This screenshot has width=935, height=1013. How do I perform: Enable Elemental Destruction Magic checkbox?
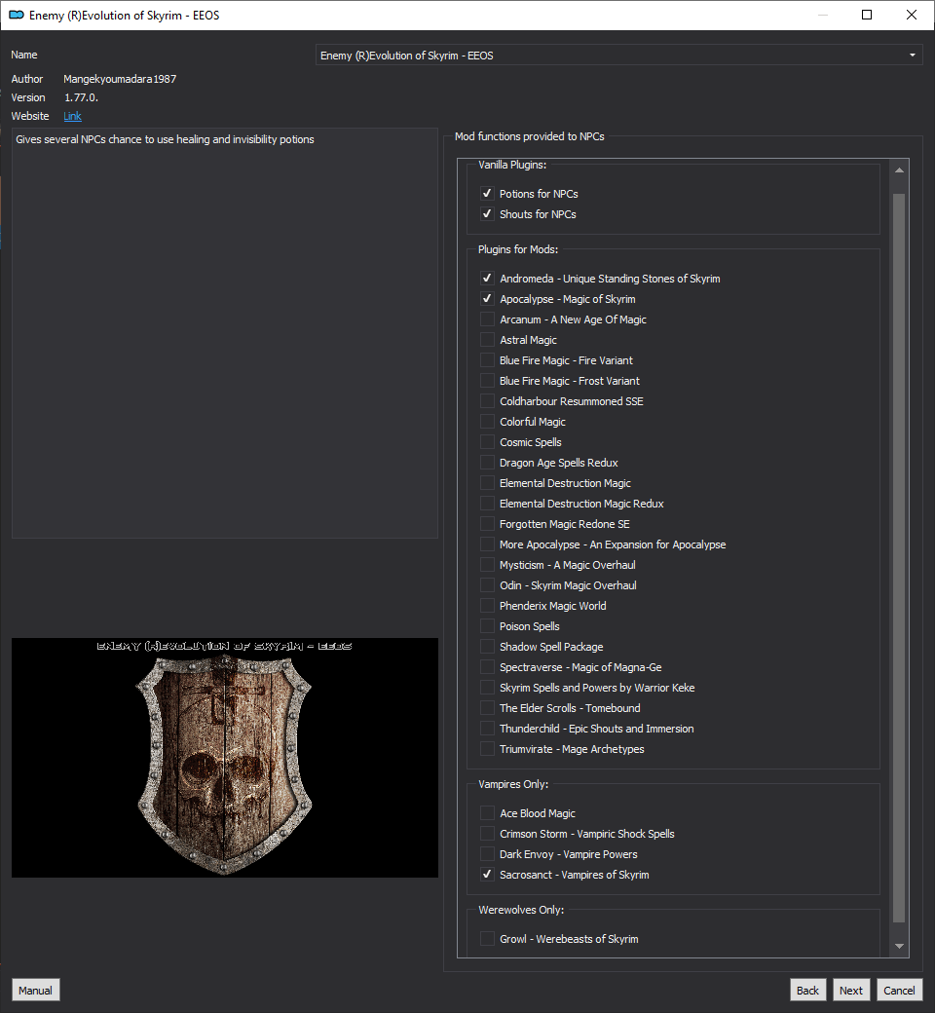[x=487, y=483]
